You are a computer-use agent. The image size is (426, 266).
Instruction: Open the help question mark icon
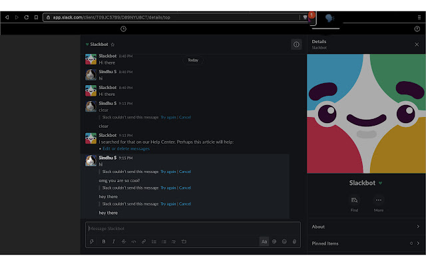coord(417,29)
